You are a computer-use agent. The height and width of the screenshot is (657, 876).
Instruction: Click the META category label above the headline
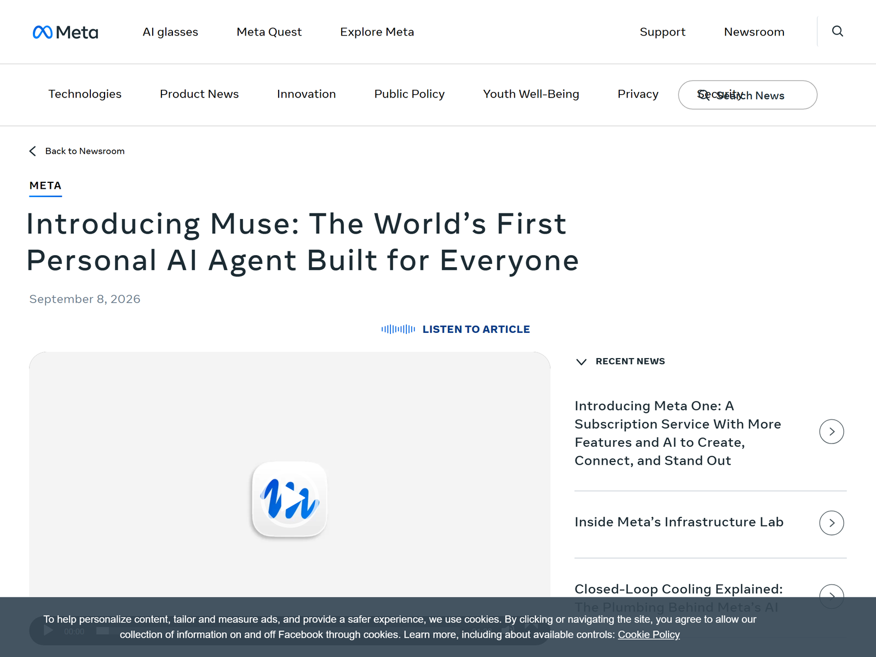click(45, 186)
